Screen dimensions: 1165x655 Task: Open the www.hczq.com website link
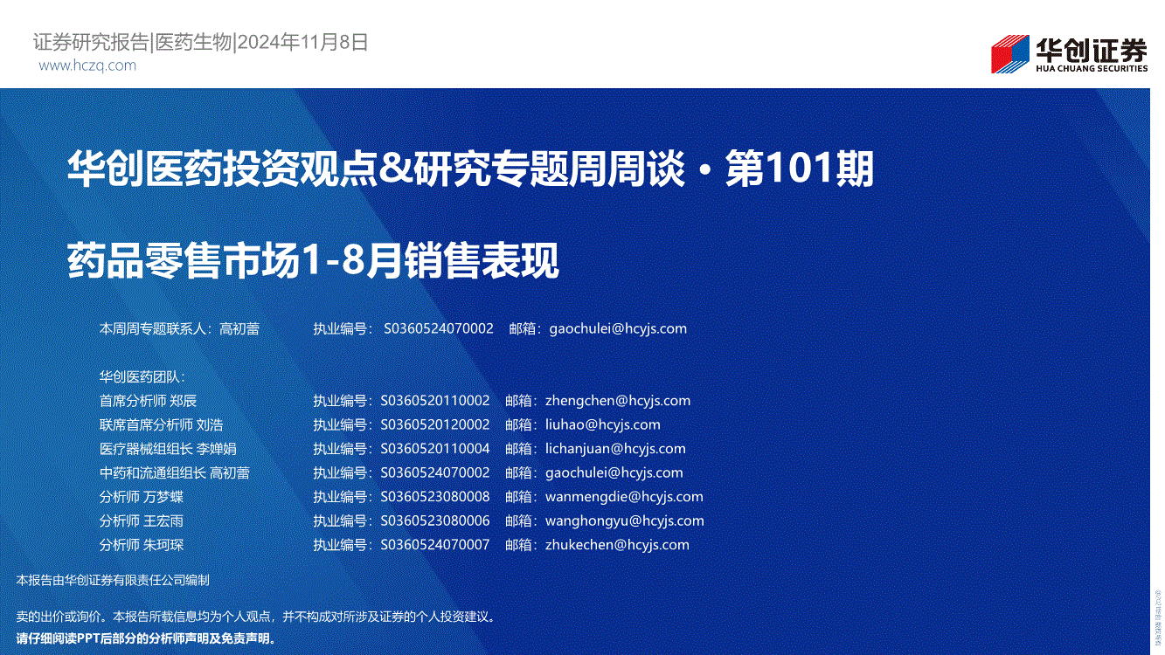[87, 65]
